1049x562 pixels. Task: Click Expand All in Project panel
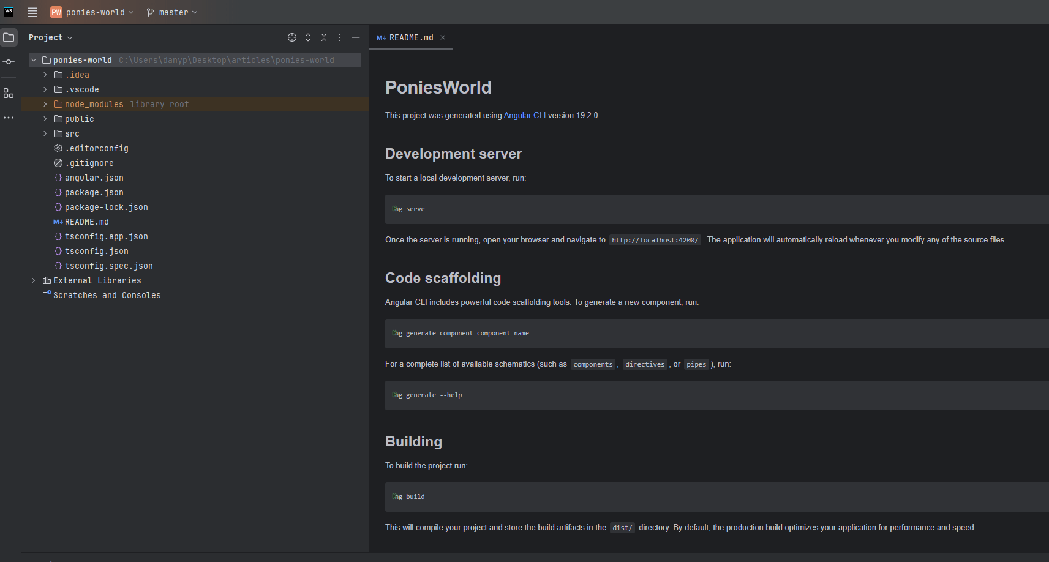pyautogui.click(x=308, y=37)
